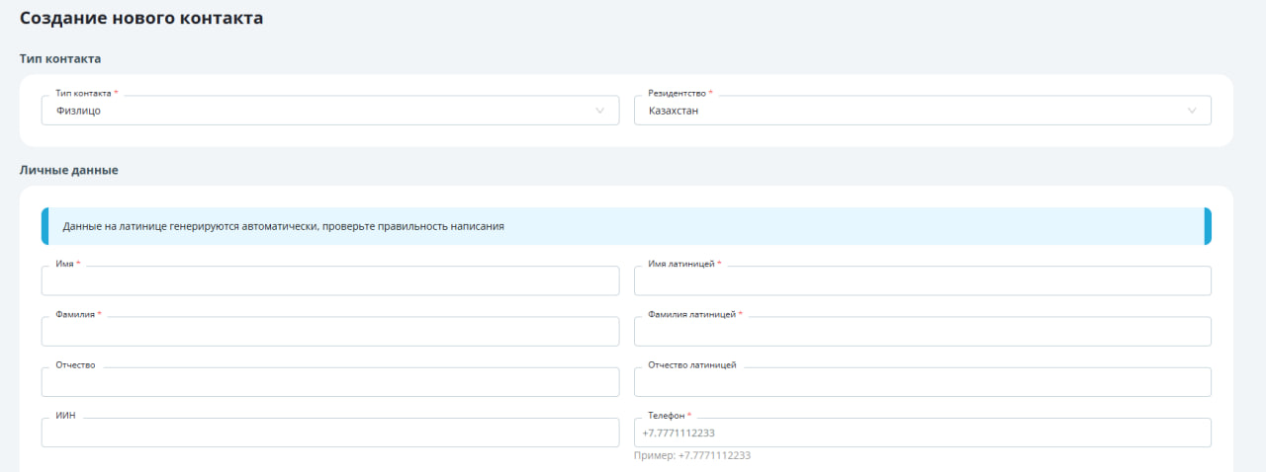Click the chevron arrow next to Казахстан

click(x=1192, y=111)
